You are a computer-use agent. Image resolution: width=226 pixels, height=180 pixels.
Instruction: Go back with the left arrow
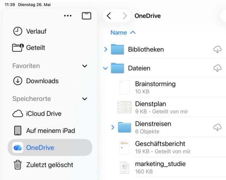109,16
